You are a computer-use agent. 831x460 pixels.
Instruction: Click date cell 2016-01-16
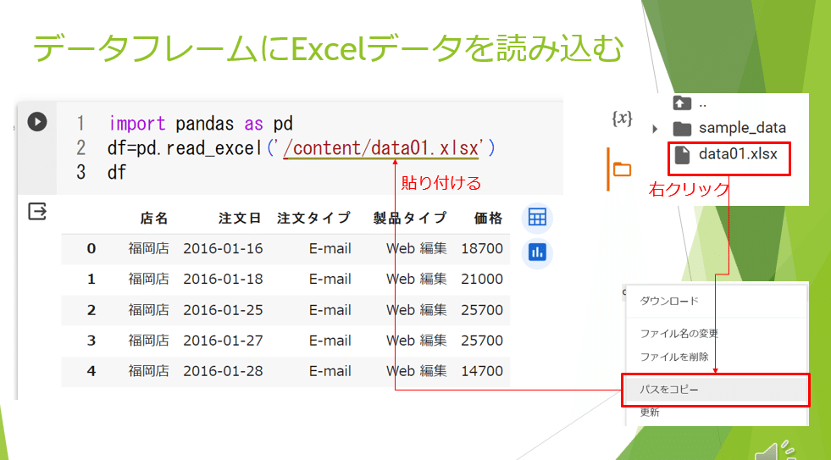[223, 248]
